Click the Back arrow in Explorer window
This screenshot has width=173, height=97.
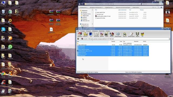[x=79, y=4]
